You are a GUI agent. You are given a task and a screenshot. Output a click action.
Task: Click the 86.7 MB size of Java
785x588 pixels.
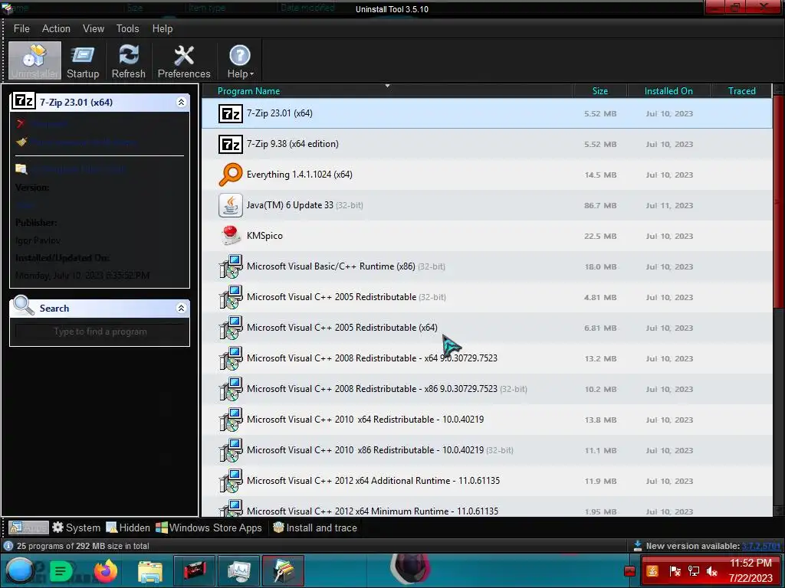click(600, 205)
